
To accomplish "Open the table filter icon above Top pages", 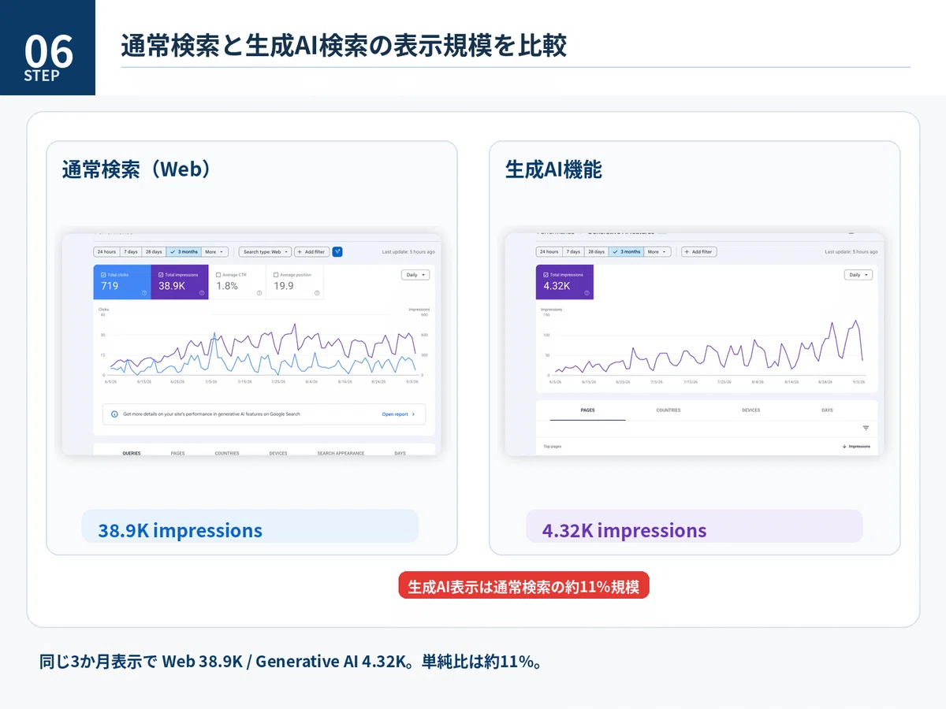I will (x=866, y=428).
